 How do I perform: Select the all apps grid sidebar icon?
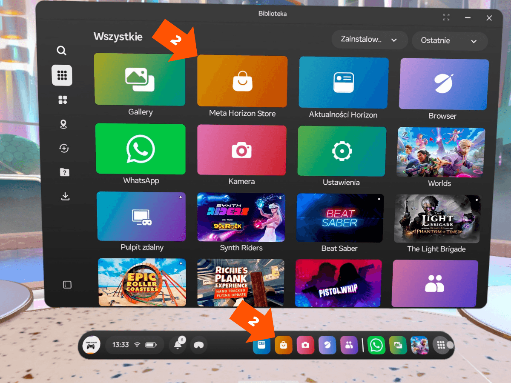point(62,76)
